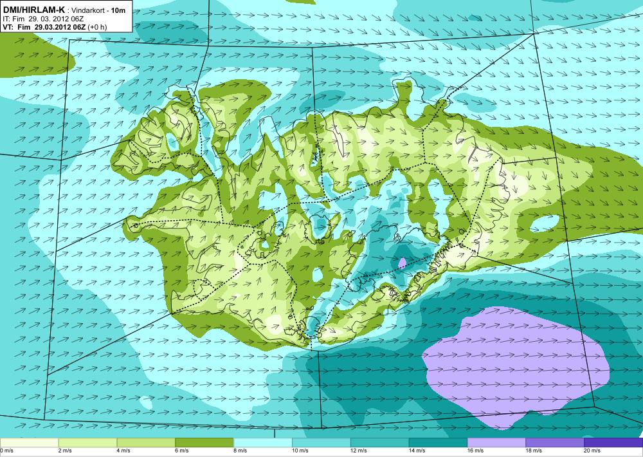Screen dimensions: 643x457
Task: Click the DMI/HIRLAM-K title text
Action: pyautogui.click(x=33, y=10)
